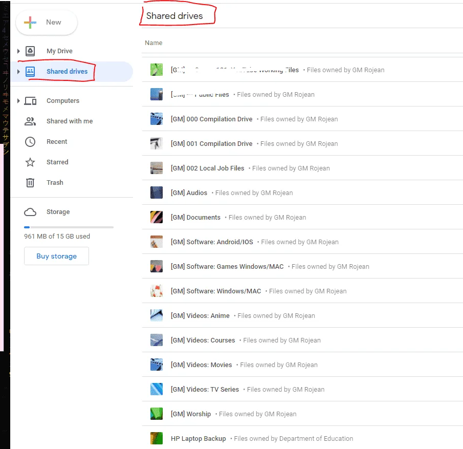Open the YouTube Working Files drive thumbnail
Image resolution: width=463 pixels, height=449 pixels.
[157, 70]
